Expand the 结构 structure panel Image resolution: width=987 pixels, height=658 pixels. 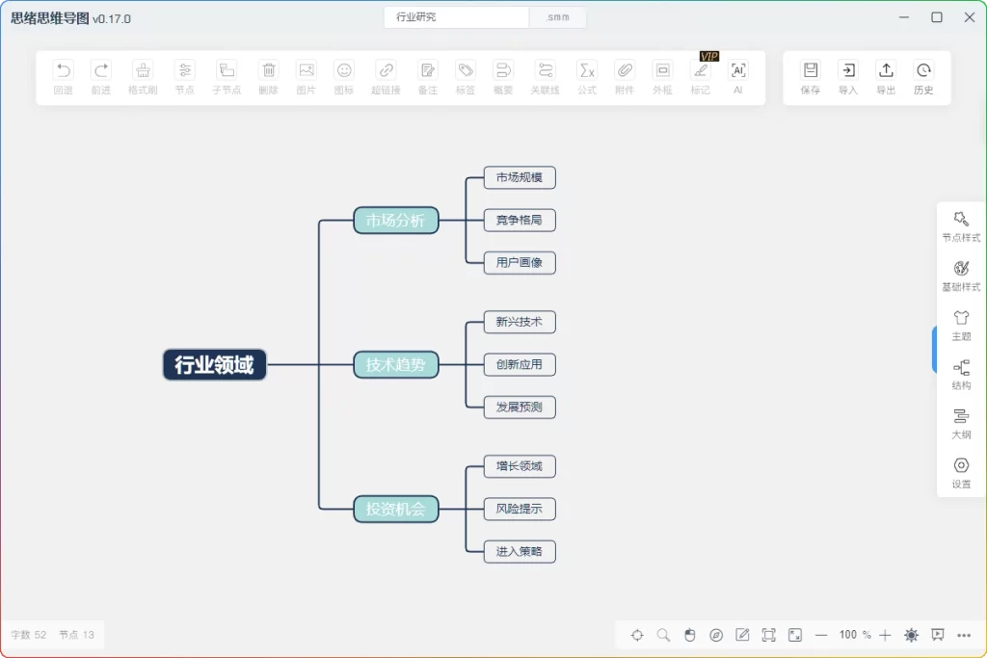point(960,375)
